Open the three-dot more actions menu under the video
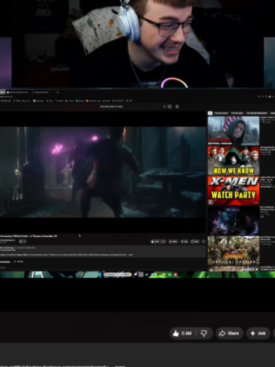The image size is (275, 367). coord(204,241)
